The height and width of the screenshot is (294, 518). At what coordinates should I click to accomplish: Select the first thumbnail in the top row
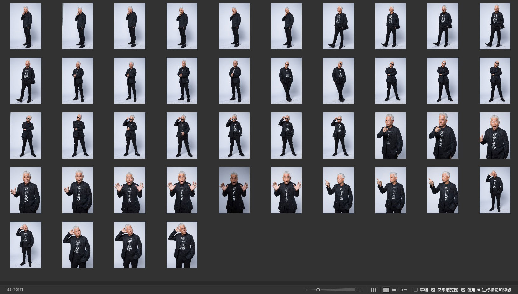[x=25, y=26]
